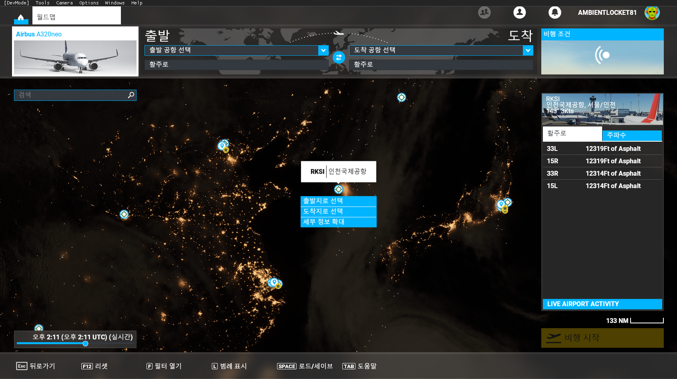The width and height of the screenshot is (677, 379).
Task: Switch to the 활주로 tab in airport panel
Action: (x=573, y=134)
